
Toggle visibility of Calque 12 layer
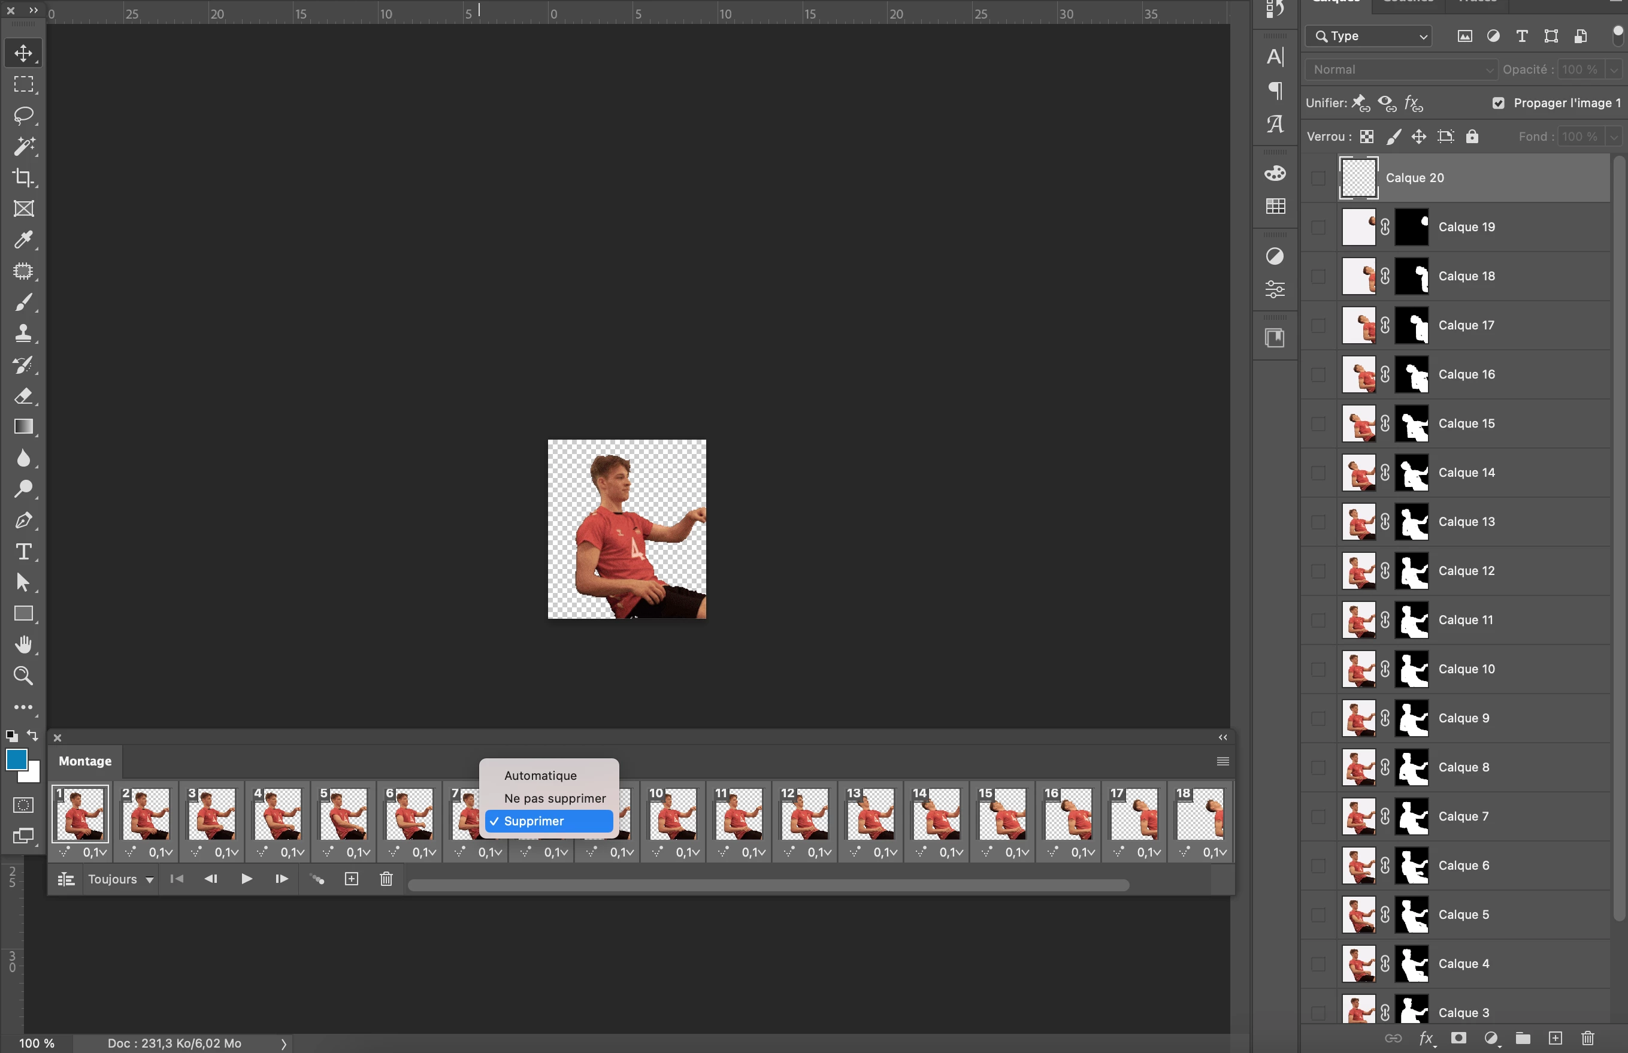[1318, 571]
